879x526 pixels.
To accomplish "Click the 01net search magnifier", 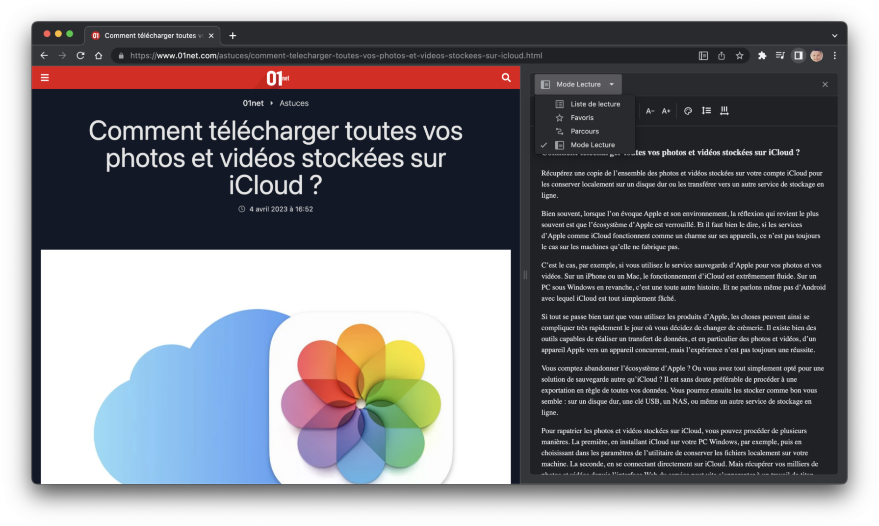I will pos(506,78).
